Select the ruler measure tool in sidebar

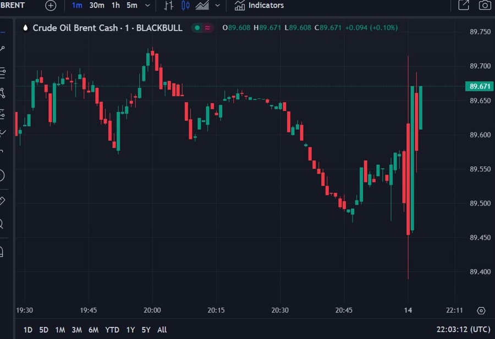click(2, 201)
